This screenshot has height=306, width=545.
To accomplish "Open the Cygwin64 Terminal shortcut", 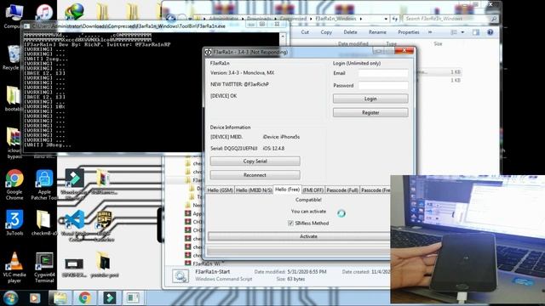I will (44, 267).
